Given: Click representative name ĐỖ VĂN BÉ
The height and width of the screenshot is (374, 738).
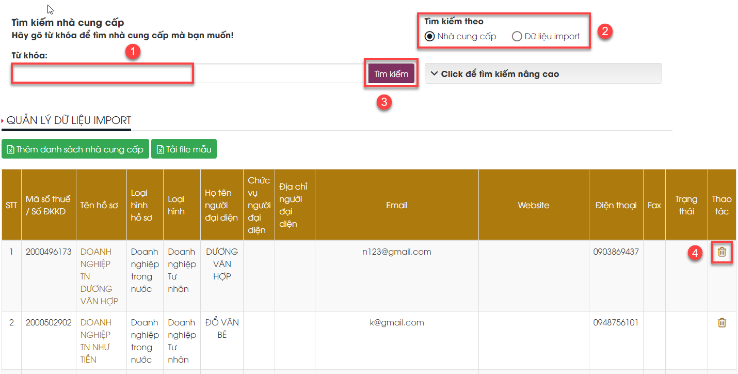Looking at the screenshot, I should [222, 329].
